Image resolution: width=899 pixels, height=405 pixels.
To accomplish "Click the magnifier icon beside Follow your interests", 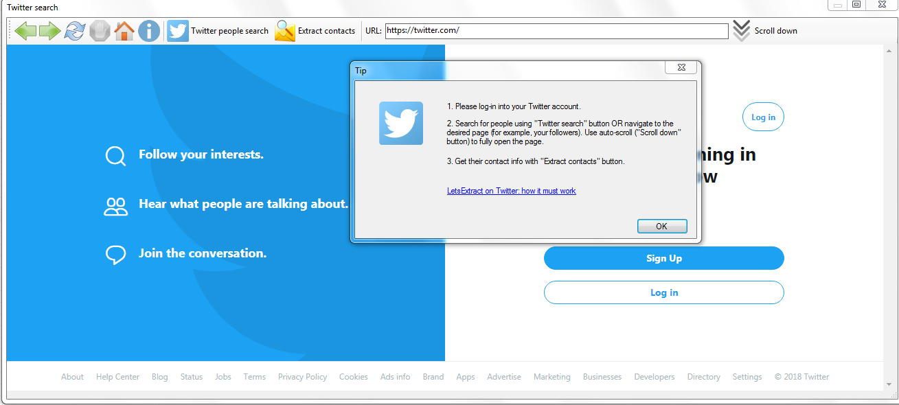I will click(x=115, y=156).
